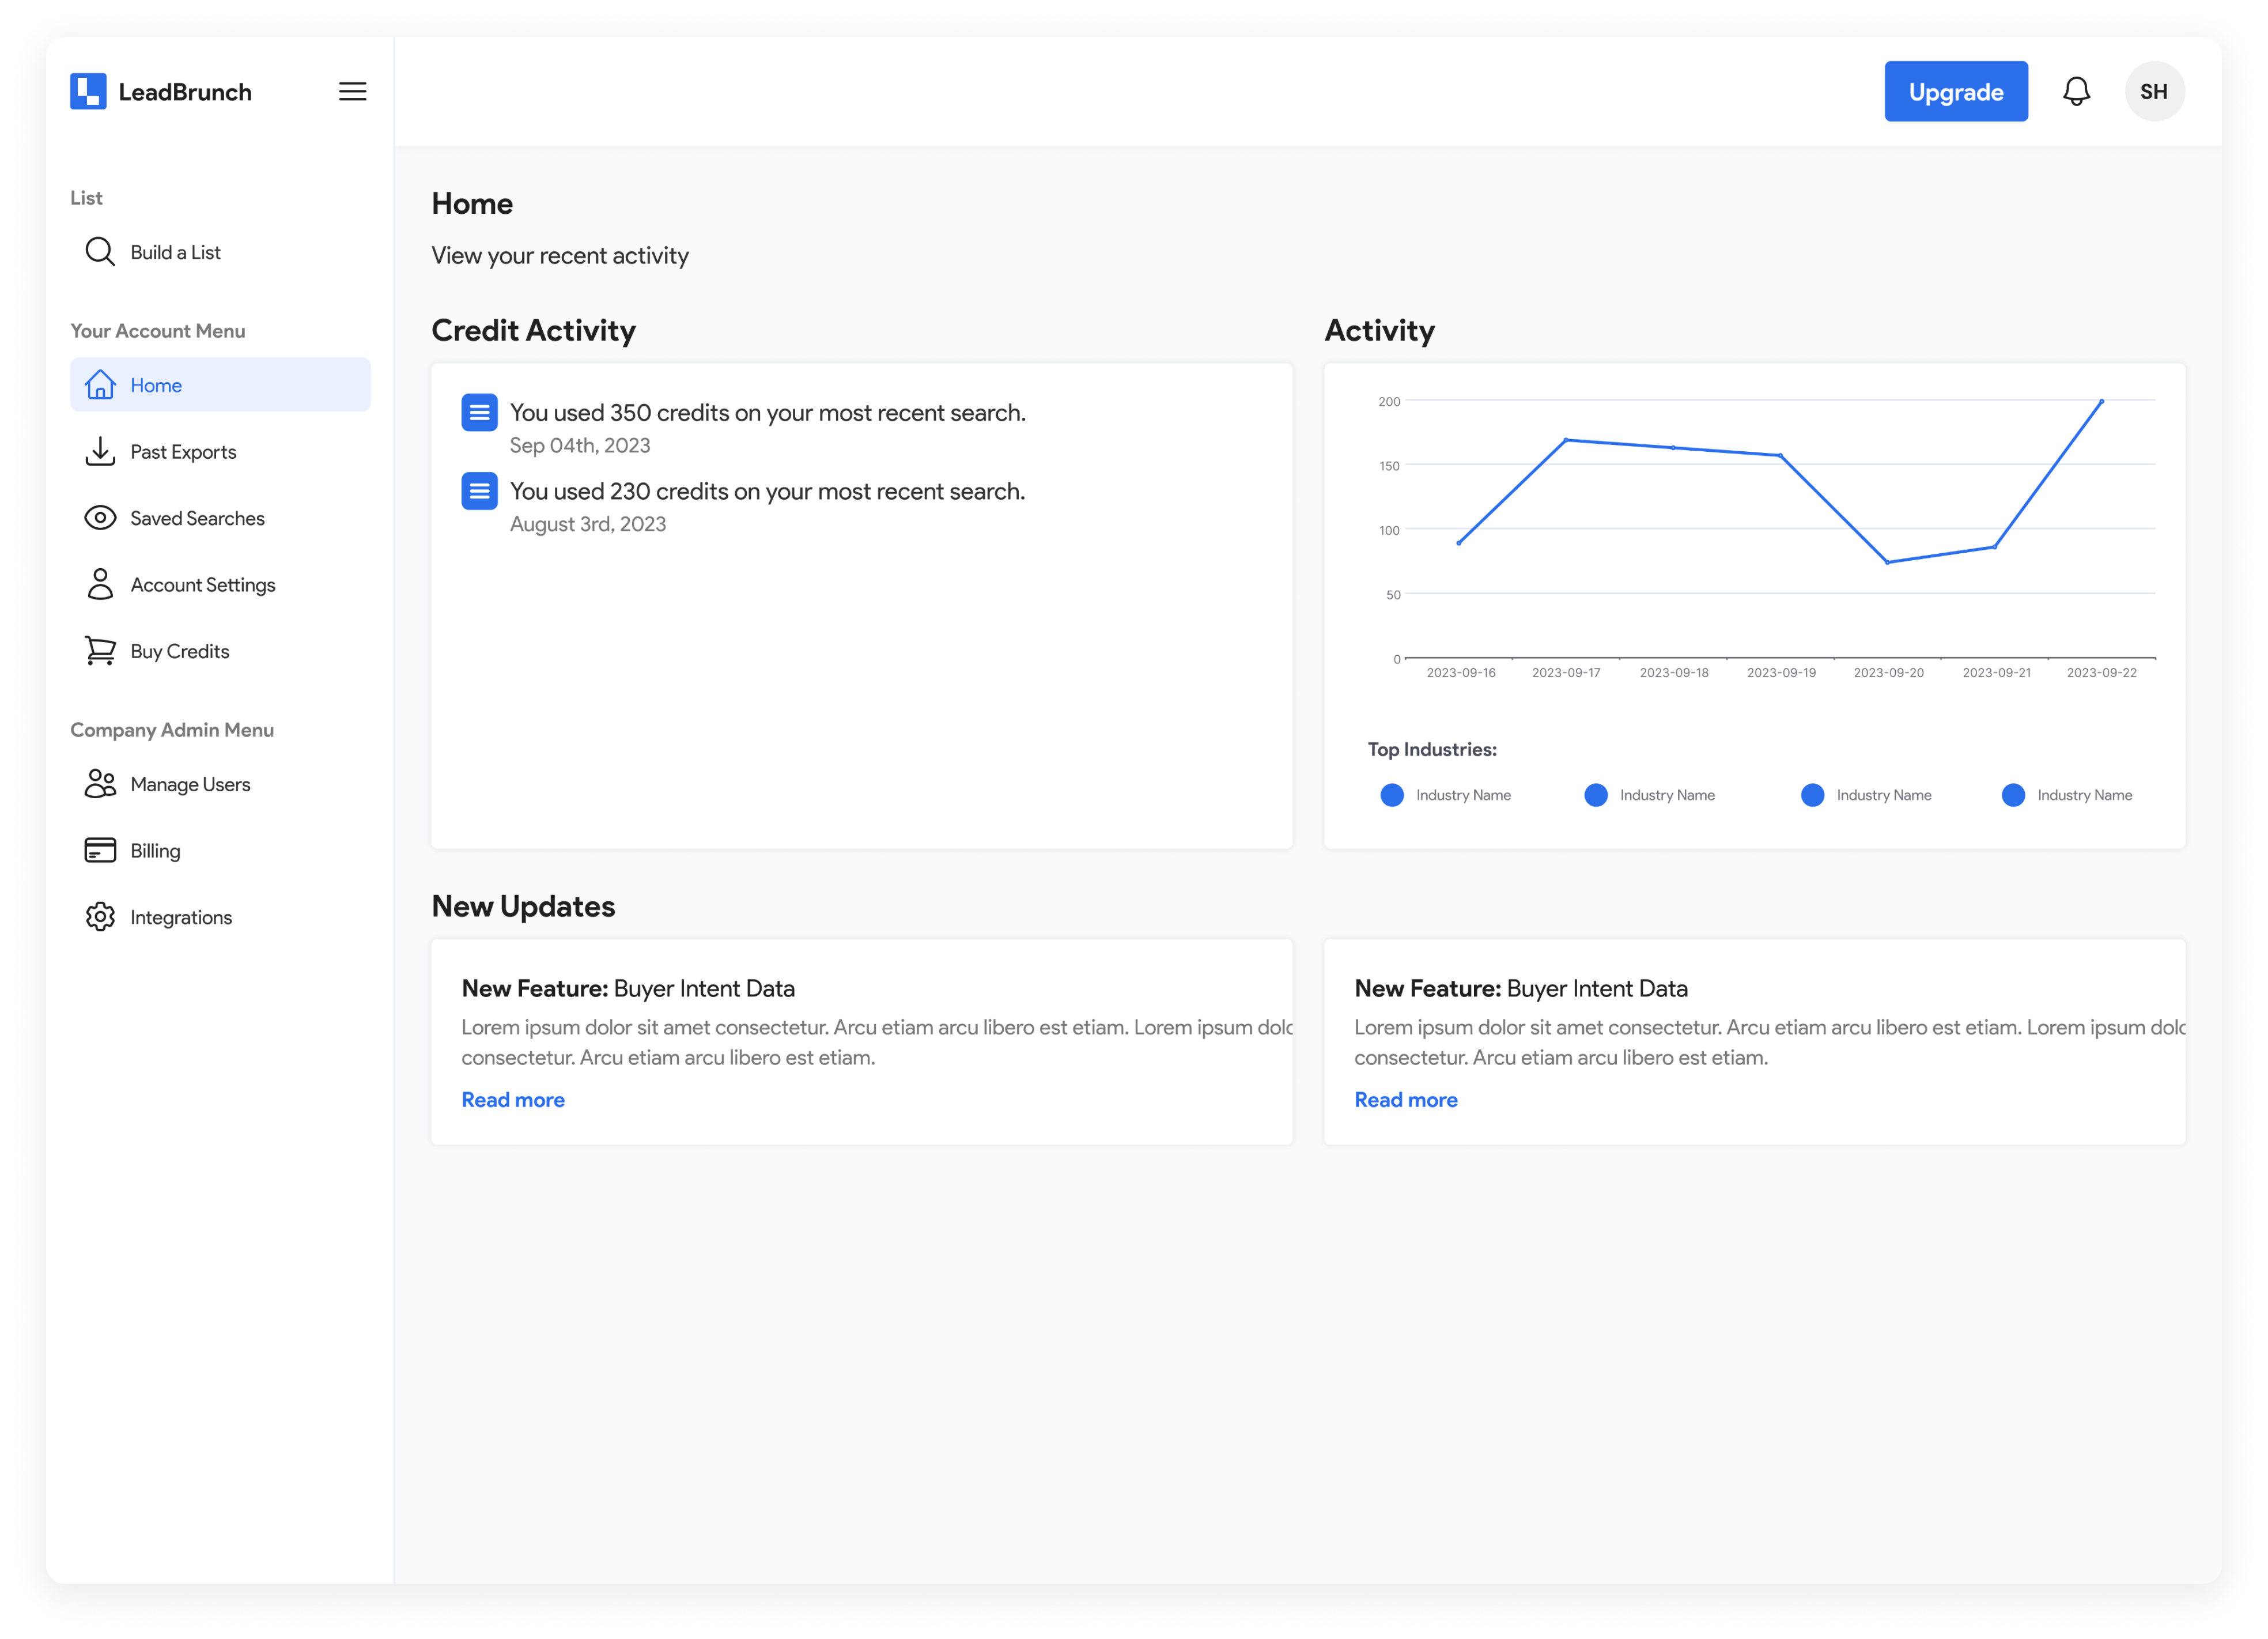This screenshot has width=2268, height=1639.
Task: Open Saved Searches page
Action: coord(220,518)
